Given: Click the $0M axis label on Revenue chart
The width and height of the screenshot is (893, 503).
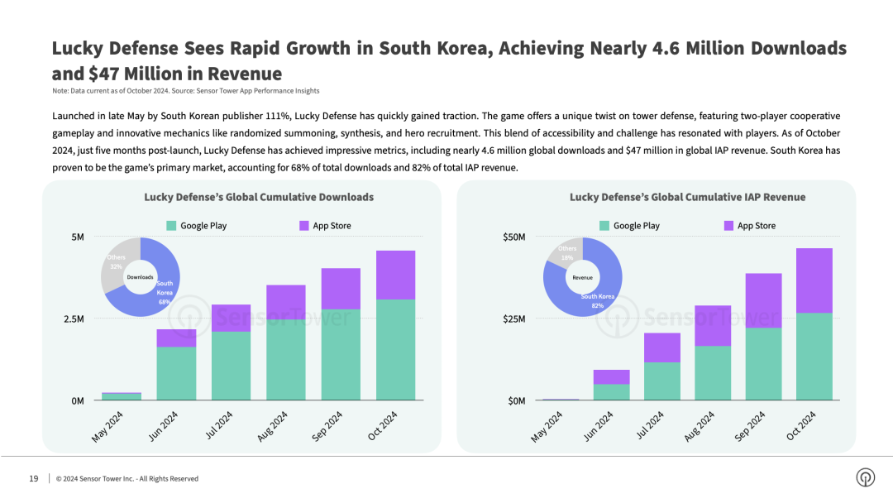Looking at the screenshot, I should (517, 401).
